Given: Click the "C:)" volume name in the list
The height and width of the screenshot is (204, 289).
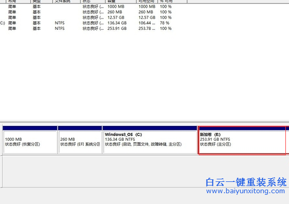Looking at the screenshot, I should coord(3,23).
